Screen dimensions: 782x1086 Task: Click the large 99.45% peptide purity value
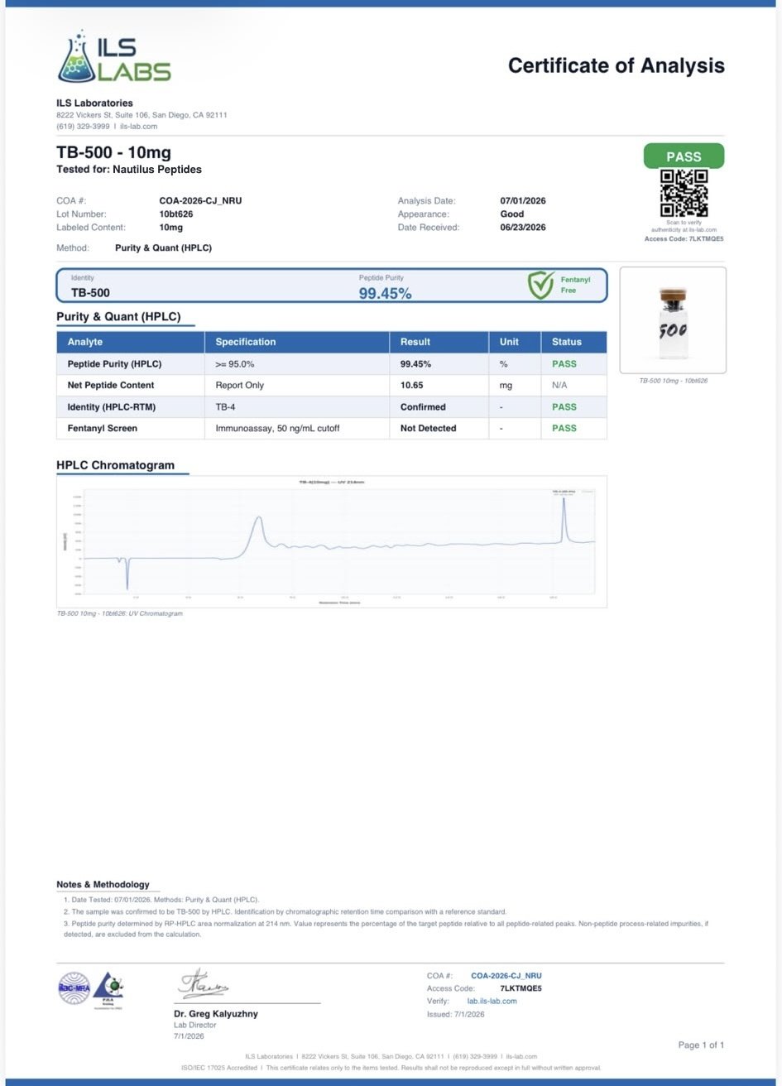[x=385, y=293]
